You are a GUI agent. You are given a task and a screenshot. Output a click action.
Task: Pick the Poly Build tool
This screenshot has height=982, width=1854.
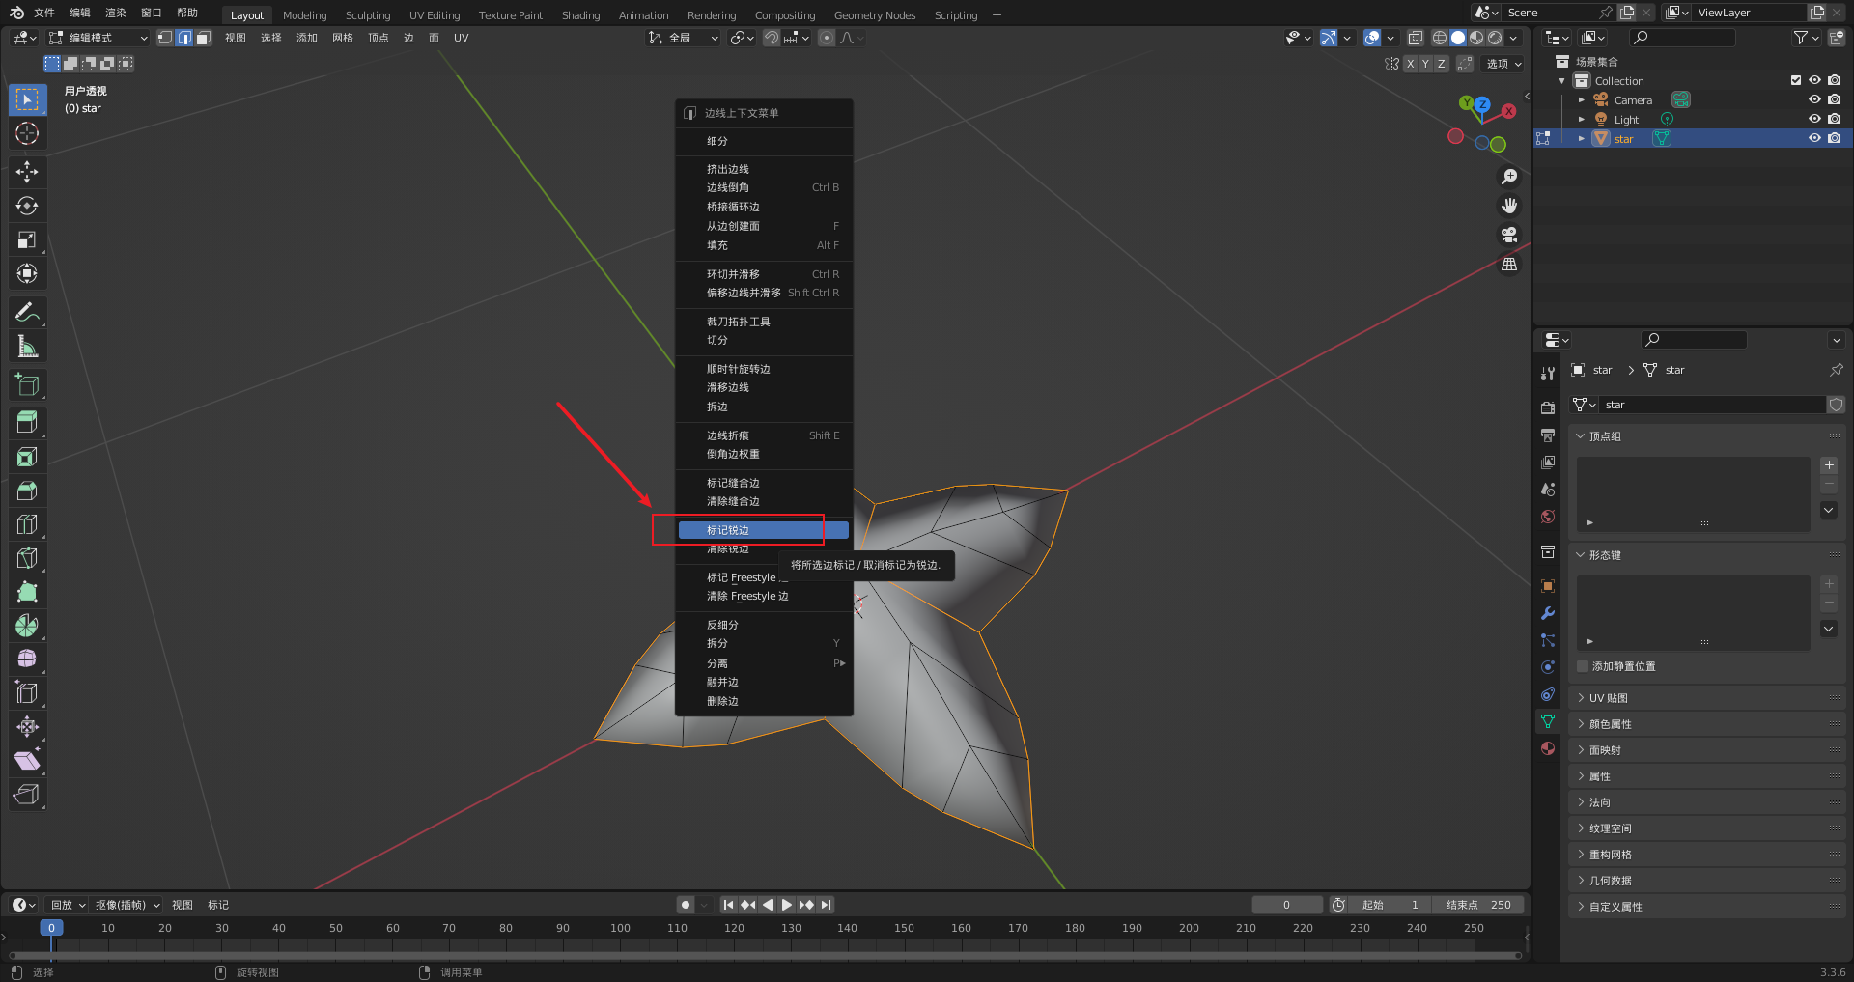point(27,592)
